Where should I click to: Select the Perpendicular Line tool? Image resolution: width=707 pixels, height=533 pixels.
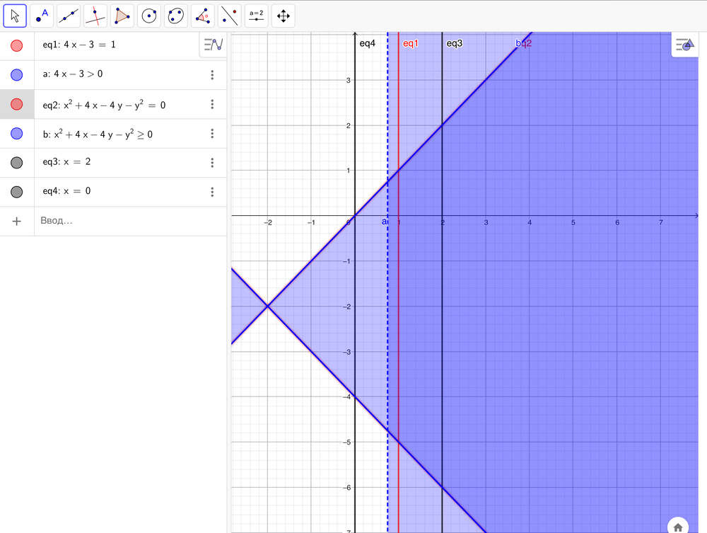coord(95,16)
